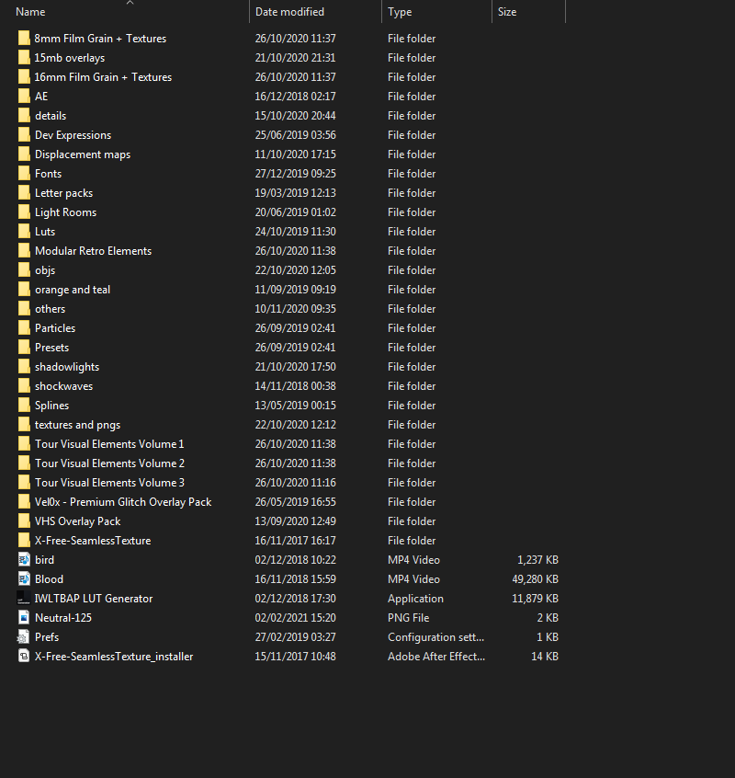Sort by the Type column header
The width and height of the screenshot is (735, 778).
click(400, 12)
